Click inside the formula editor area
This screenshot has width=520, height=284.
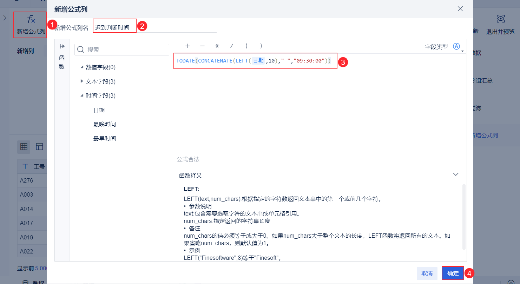[320, 109]
